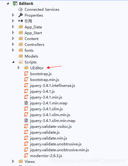Select the EditorA project name
This screenshot has height=166, width=128.
click(x=26, y=4)
